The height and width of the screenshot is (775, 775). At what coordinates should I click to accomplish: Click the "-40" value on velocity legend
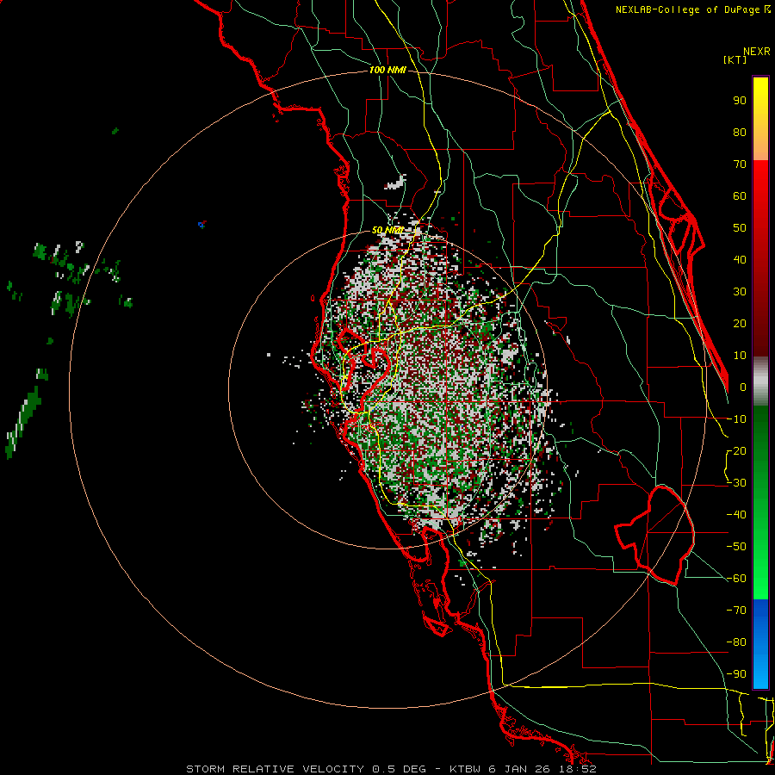coord(736,515)
